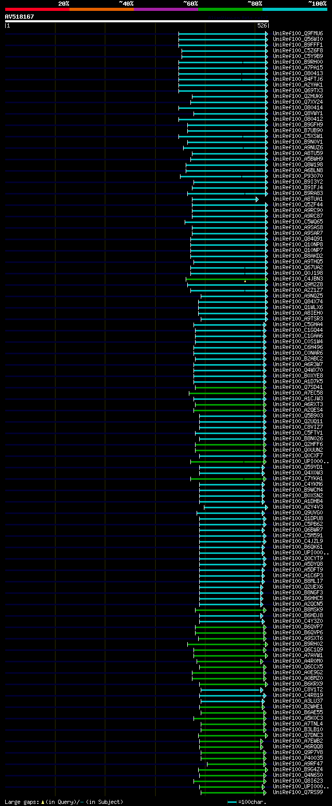Open UniRef100_Q69TX3 entry
This screenshot has height=806, width=332.
[298, 91]
